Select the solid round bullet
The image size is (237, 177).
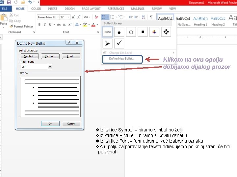pyautogui.click(x=119, y=32)
